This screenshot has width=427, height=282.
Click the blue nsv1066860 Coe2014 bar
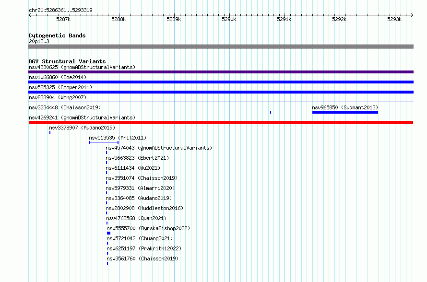221,82
